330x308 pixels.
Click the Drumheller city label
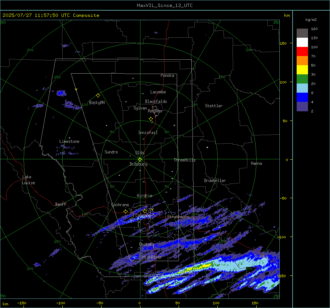coord(215,181)
